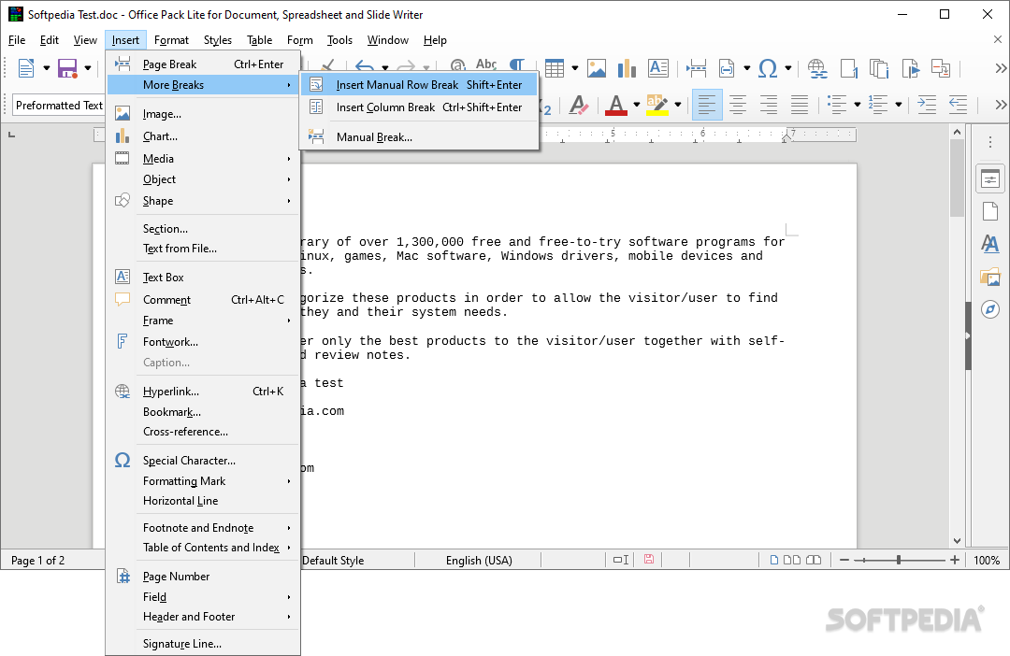1010x656 pixels.
Task: Click the Special Character omega toolbar icon
Action: click(767, 67)
